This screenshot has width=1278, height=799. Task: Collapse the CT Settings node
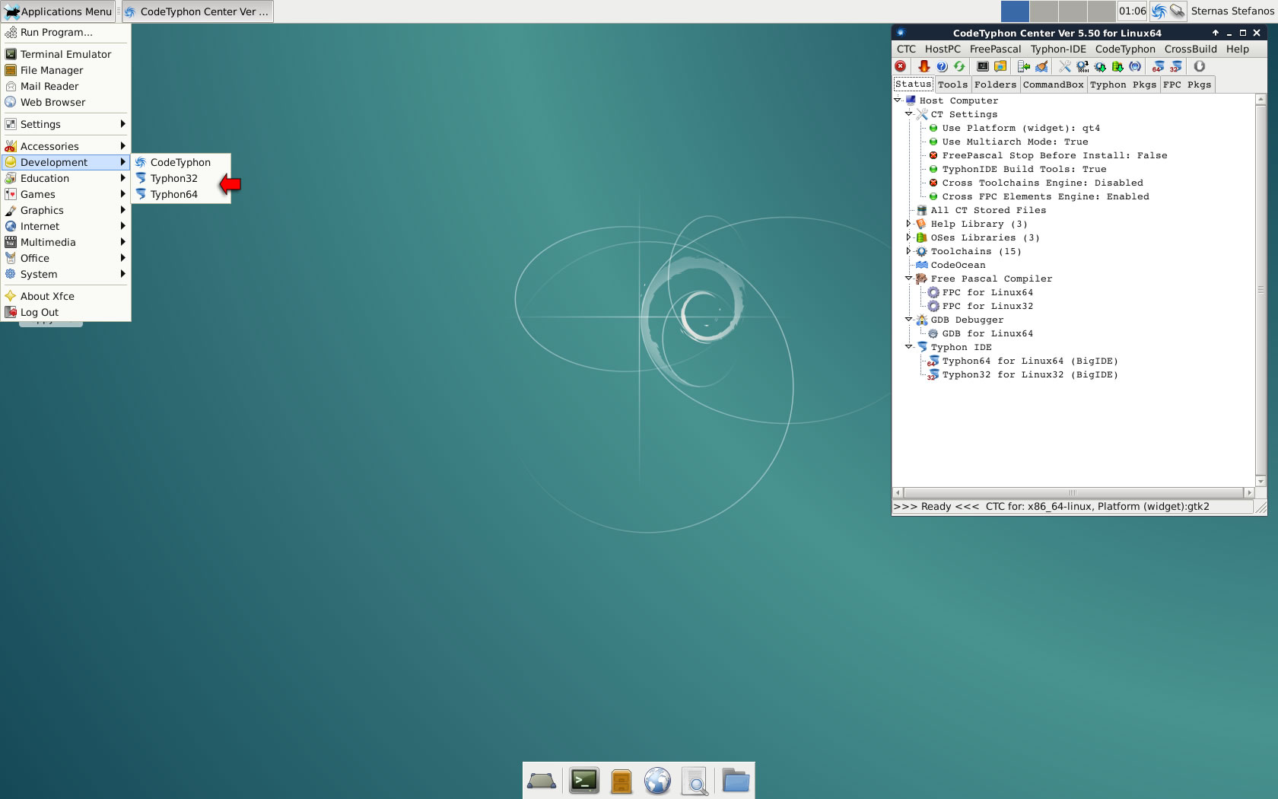point(908,113)
